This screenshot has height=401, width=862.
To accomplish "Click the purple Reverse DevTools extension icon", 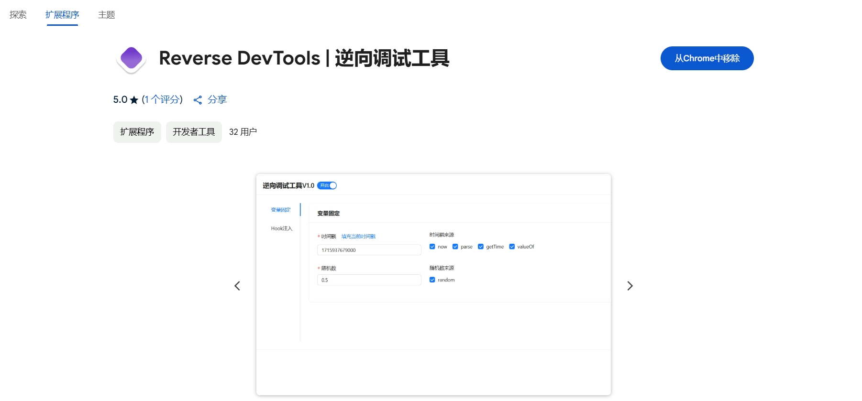I will click(131, 59).
